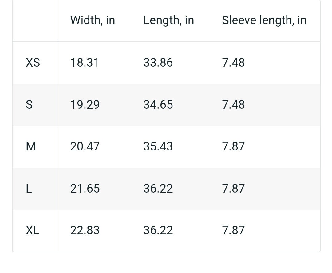The image size is (332, 273).
Task: Click the M width value 20.47
Action: [85, 146]
